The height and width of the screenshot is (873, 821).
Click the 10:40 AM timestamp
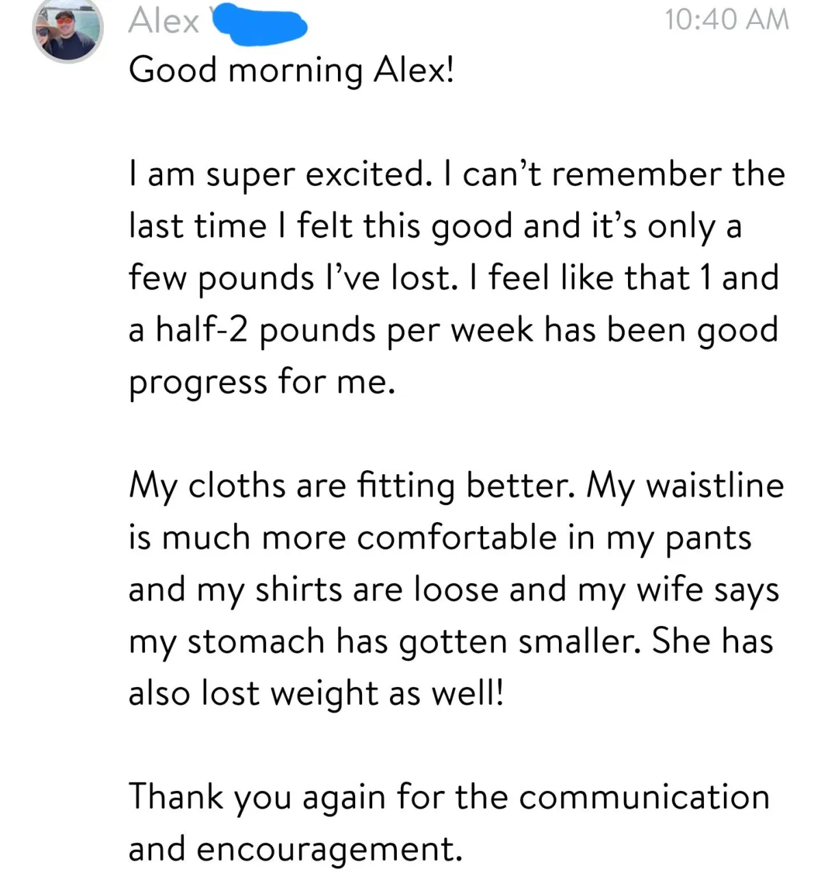tap(727, 18)
